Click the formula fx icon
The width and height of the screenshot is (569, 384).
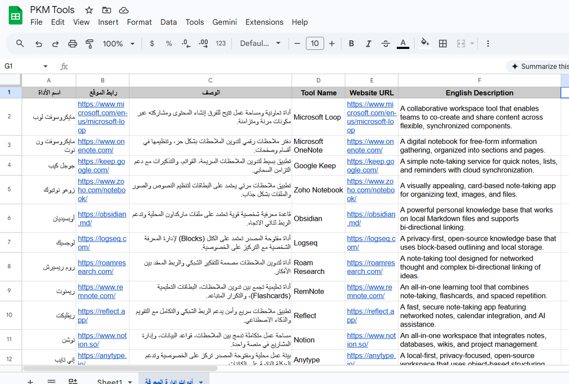64,66
